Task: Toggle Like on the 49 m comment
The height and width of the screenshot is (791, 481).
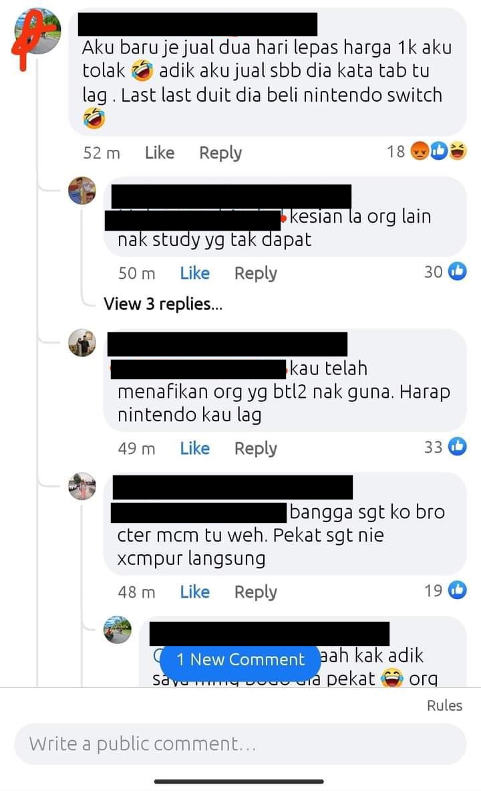Action: click(x=194, y=448)
